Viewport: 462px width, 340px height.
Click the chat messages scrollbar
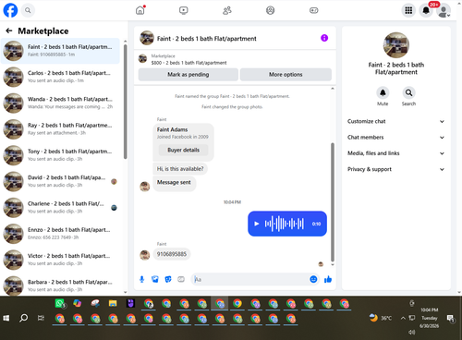[333, 201]
